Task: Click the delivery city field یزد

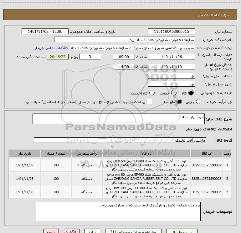Action: click(x=172, y=84)
